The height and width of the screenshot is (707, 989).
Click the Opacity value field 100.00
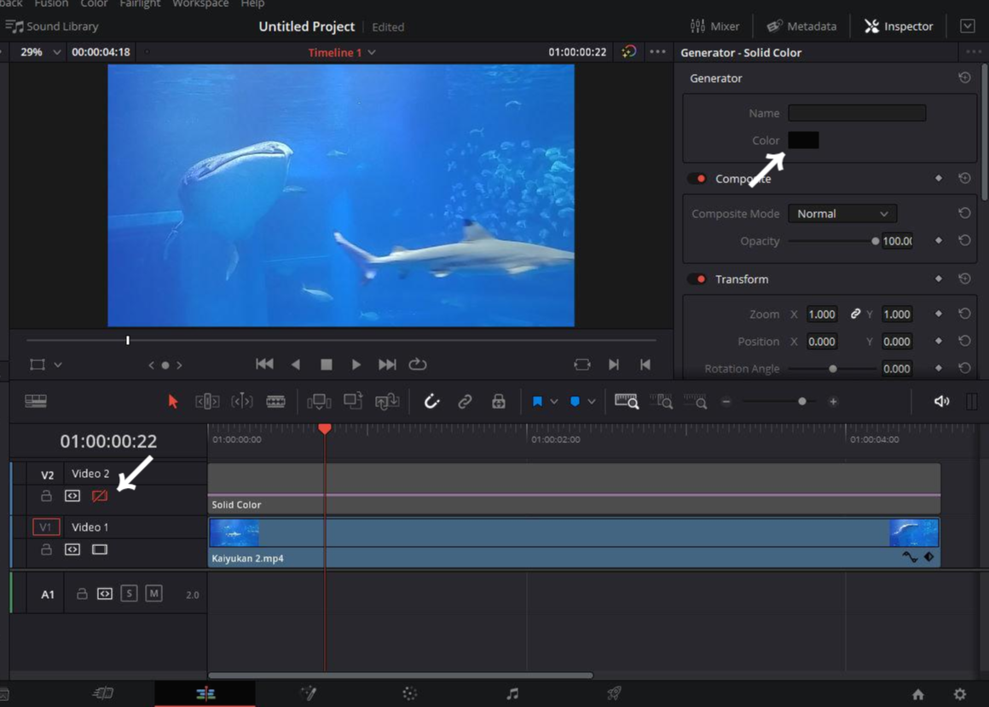pos(897,241)
